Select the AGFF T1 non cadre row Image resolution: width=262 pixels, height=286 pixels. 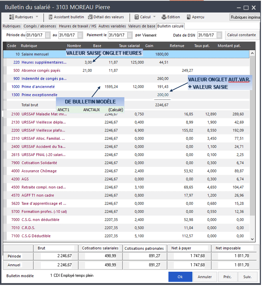[x=126, y=195]
